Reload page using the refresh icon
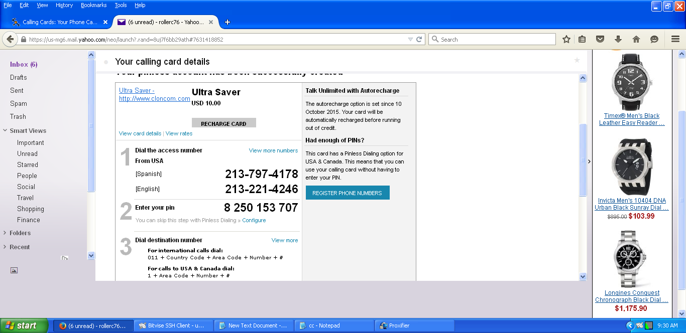The width and height of the screenshot is (686, 333). pos(419,39)
